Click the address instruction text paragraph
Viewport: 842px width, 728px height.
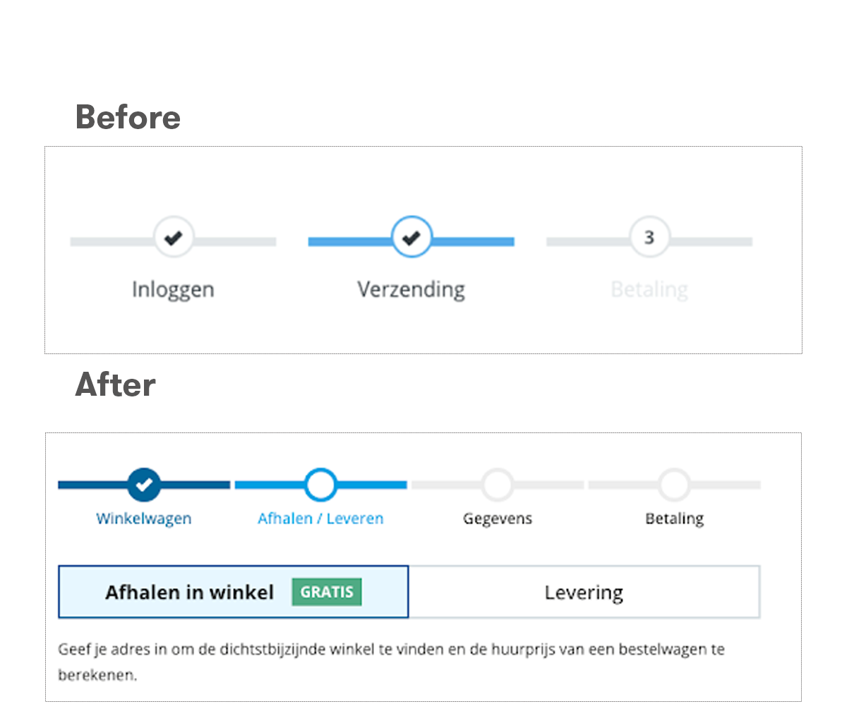pyautogui.click(x=392, y=662)
